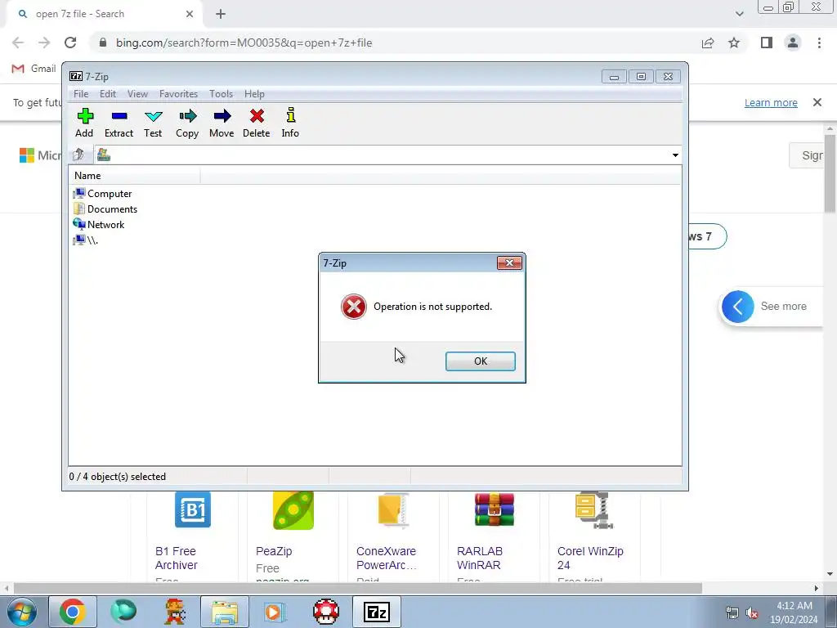Open the File menu in 7-Zip
Image resolution: width=837 pixels, height=628 pixels.
(81, 94)
